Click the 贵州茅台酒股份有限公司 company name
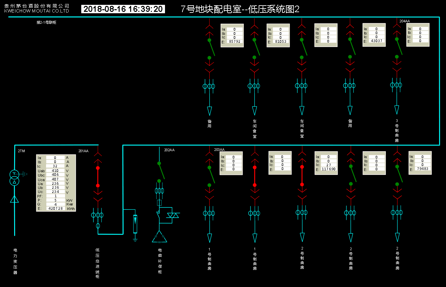Screen dimensions: 446x287 pos(37,6)
